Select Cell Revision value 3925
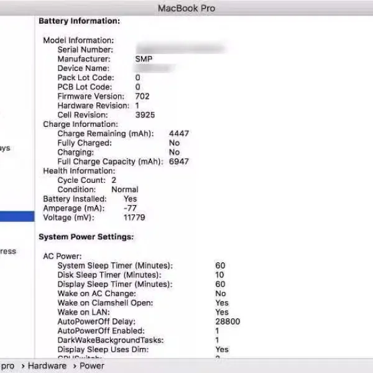This screenshot has height=373, width=373. [x=145, y=115]
